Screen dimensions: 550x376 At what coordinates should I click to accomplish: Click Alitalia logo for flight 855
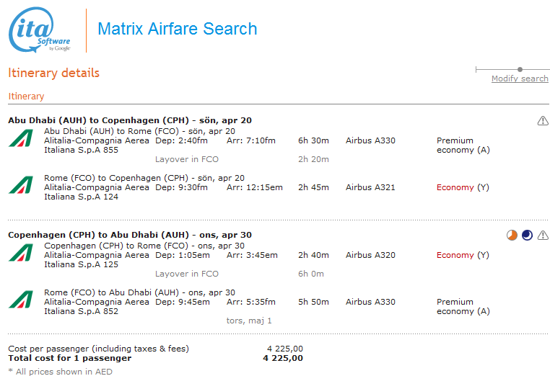(x=21, y=138)
